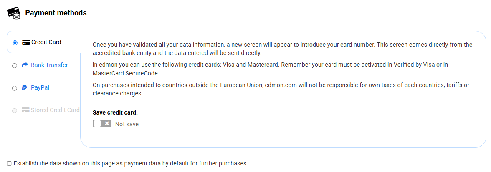Screen dimensions: 491x172
Task: Click the blue Bank Transfer arrow icon
Action: pos(25,65)
